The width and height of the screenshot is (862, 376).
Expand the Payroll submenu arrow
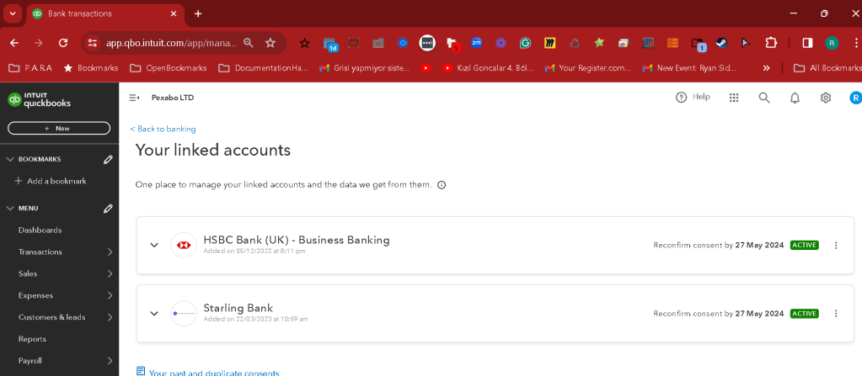click(110, 361)
